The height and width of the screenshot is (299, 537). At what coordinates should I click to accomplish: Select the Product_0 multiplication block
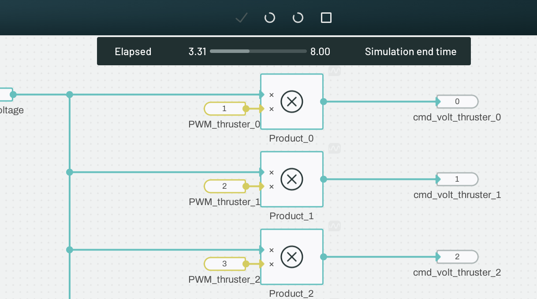point(292,101)
